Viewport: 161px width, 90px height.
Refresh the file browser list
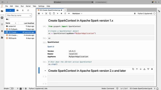click(28, 10)
